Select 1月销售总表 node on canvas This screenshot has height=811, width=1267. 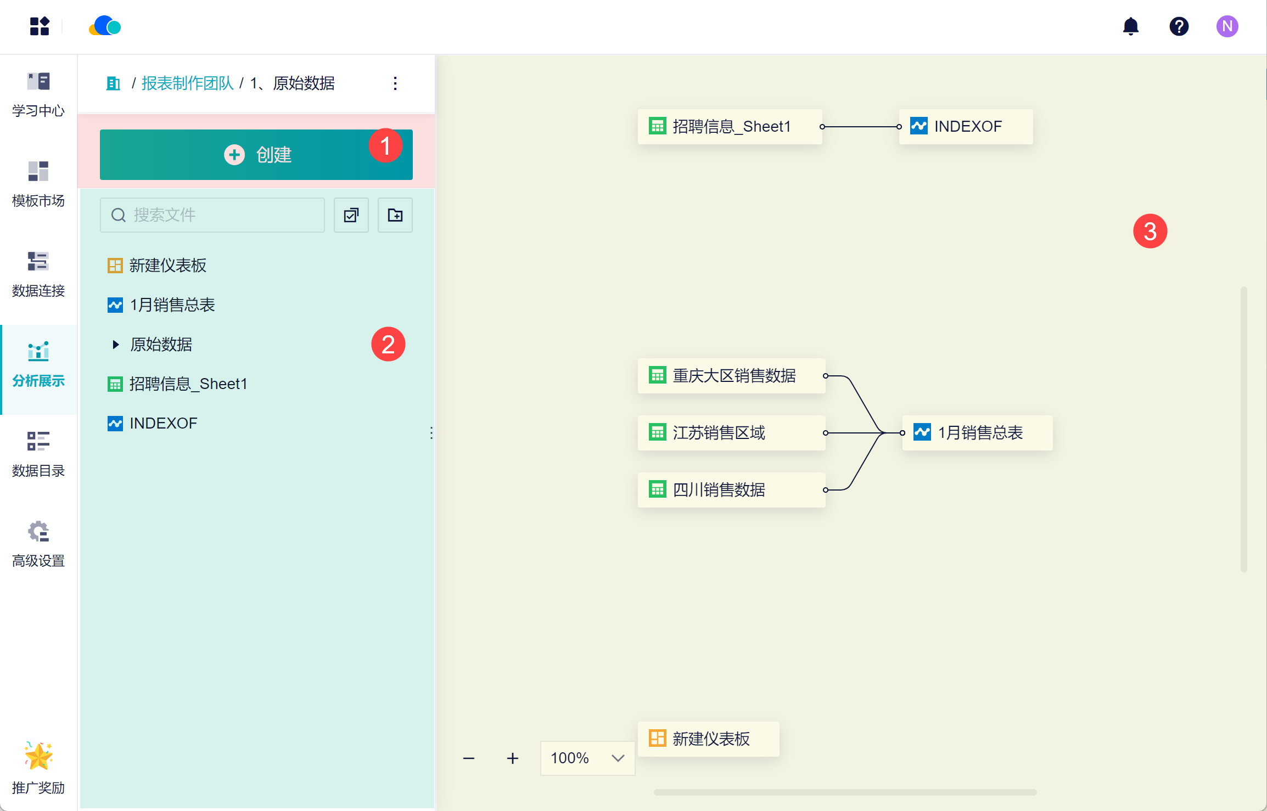[x=978, y=433]
